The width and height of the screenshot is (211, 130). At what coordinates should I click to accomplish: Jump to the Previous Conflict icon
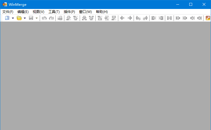coord(91,18)
